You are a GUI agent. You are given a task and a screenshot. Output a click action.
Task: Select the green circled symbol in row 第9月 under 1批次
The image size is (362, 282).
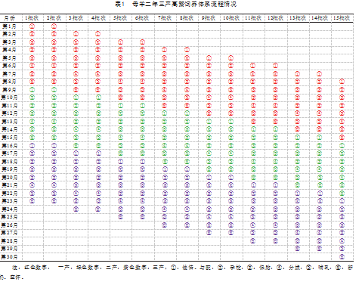point(32,90)
